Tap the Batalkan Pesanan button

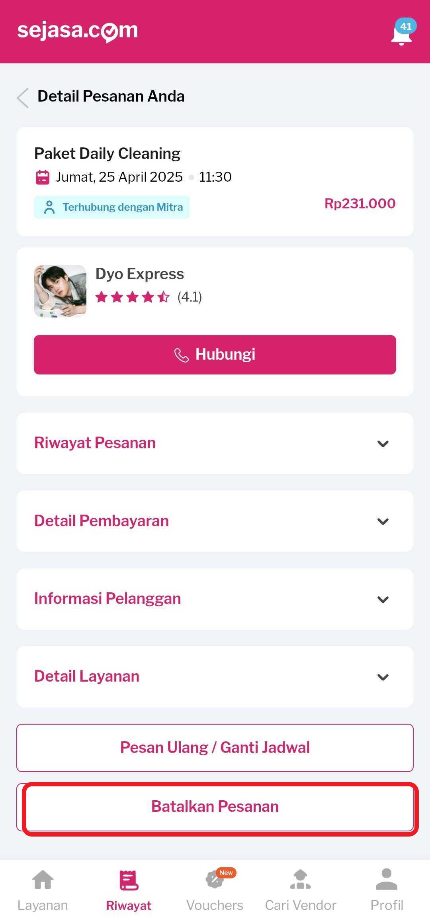click(x=215, y=807)
